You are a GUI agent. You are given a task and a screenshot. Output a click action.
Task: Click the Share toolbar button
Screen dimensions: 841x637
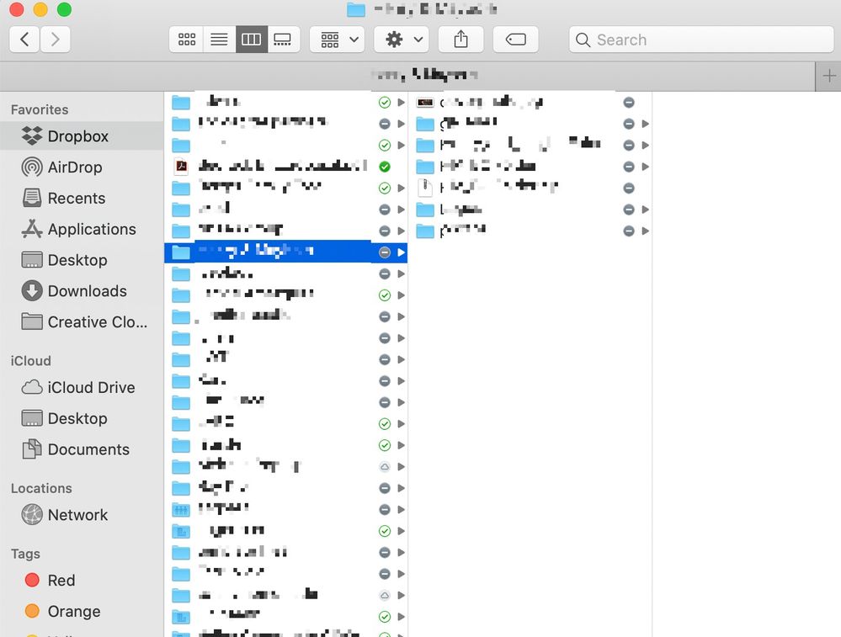point(460,39)
